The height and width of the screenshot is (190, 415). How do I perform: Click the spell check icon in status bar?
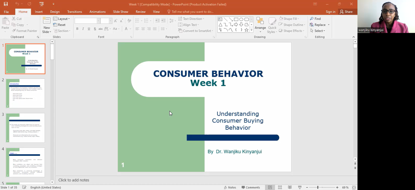click(x=24, y=187)
